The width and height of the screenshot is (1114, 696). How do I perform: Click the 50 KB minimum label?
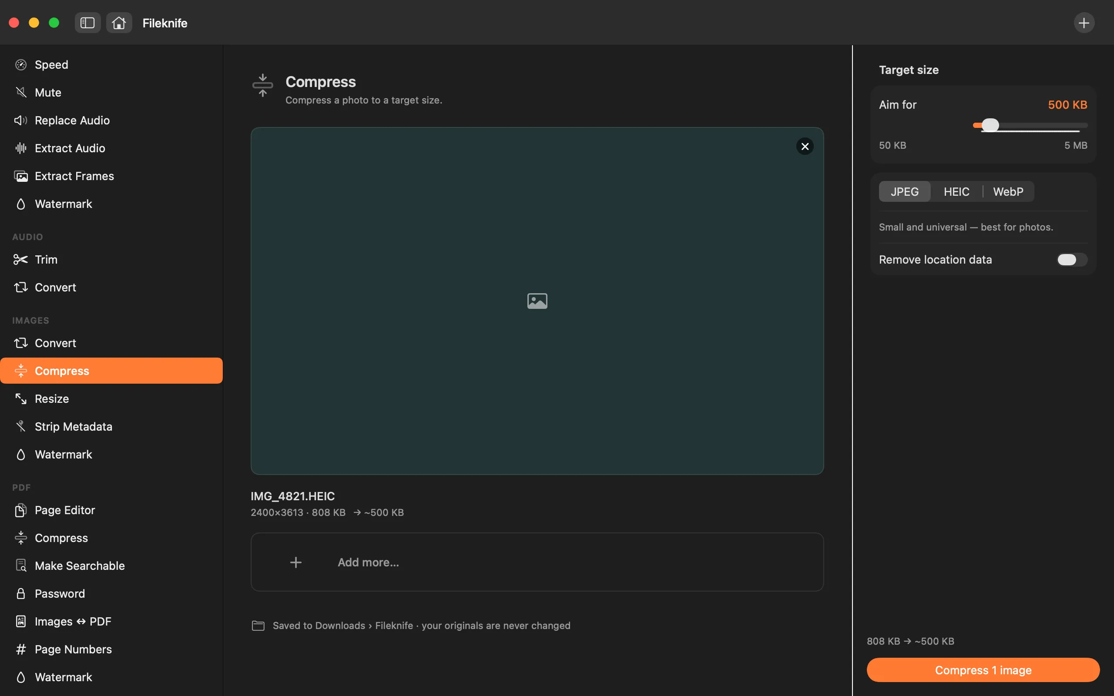click(x=893, y=145)
